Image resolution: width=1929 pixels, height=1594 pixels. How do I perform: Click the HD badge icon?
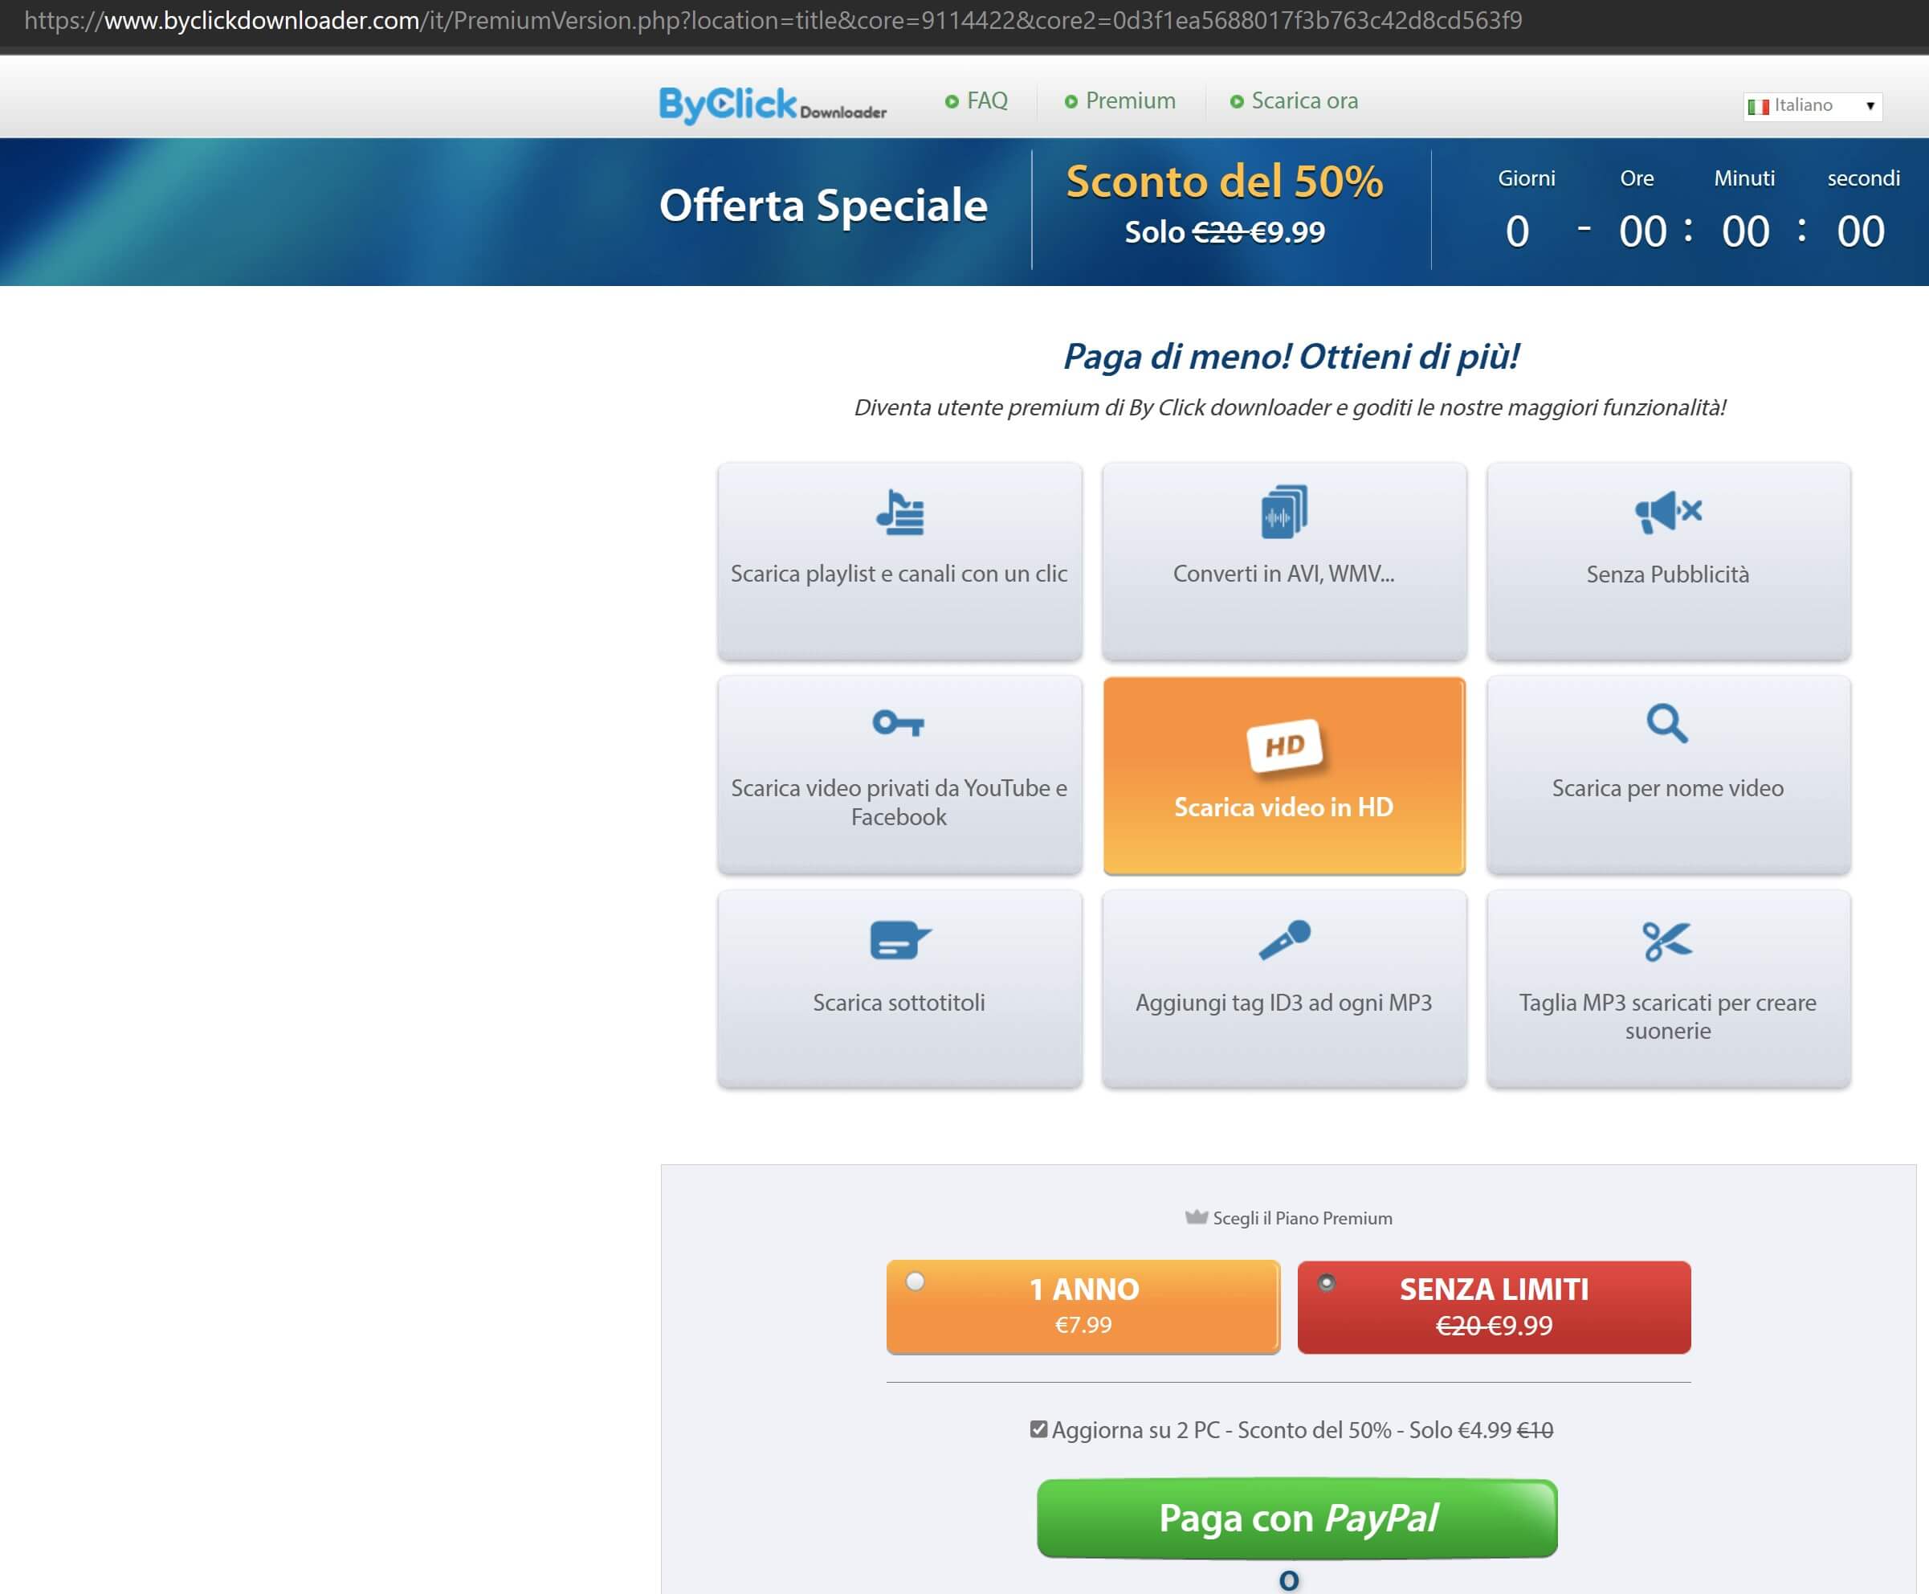pos(1284,745)
